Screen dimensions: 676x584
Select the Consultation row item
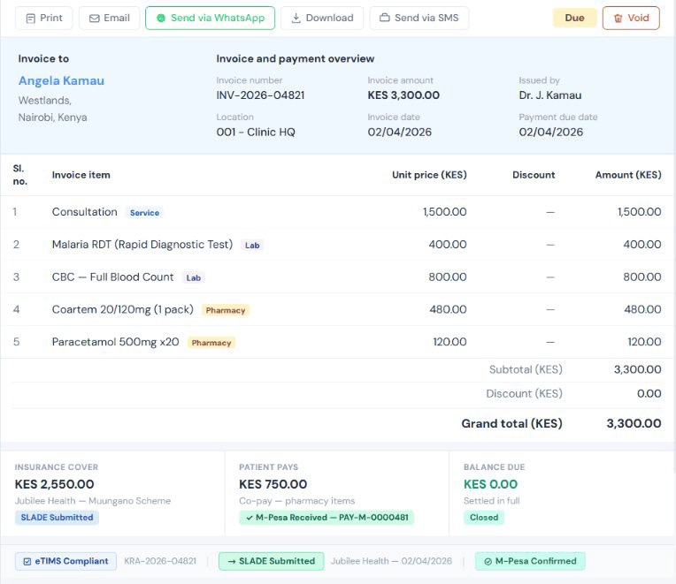[85, 212]
